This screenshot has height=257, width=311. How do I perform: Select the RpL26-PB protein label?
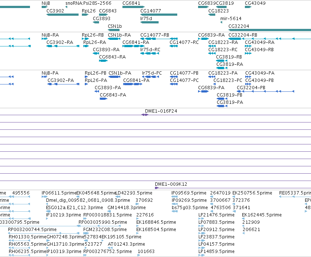pos(95,73)
